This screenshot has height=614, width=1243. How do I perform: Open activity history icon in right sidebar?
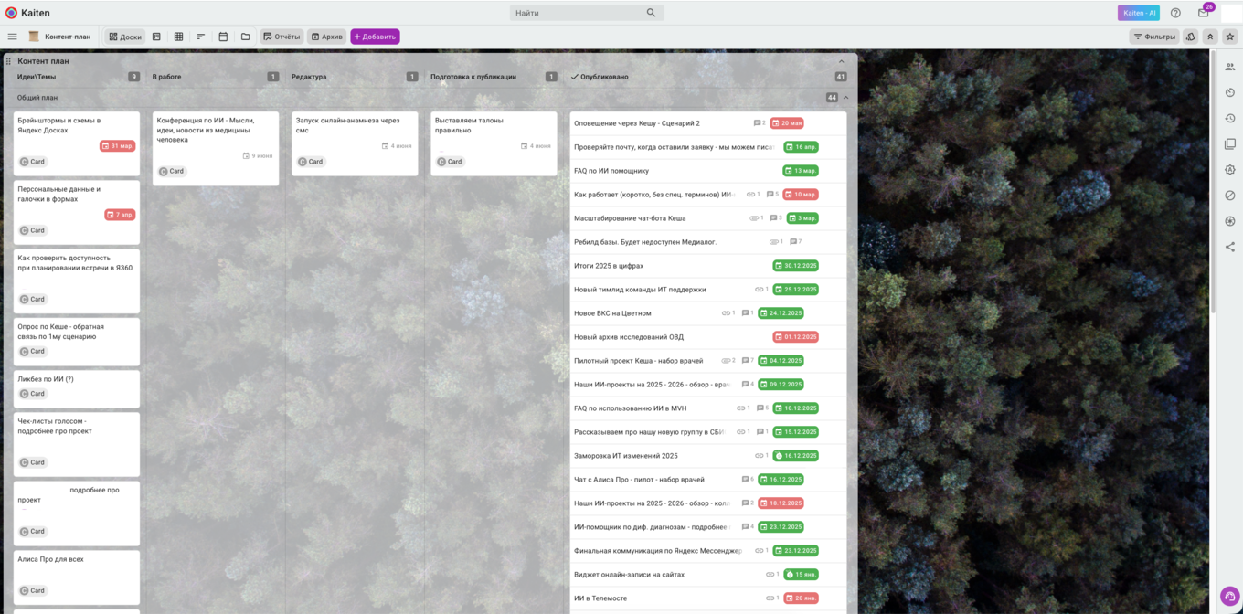(1230, 118)
